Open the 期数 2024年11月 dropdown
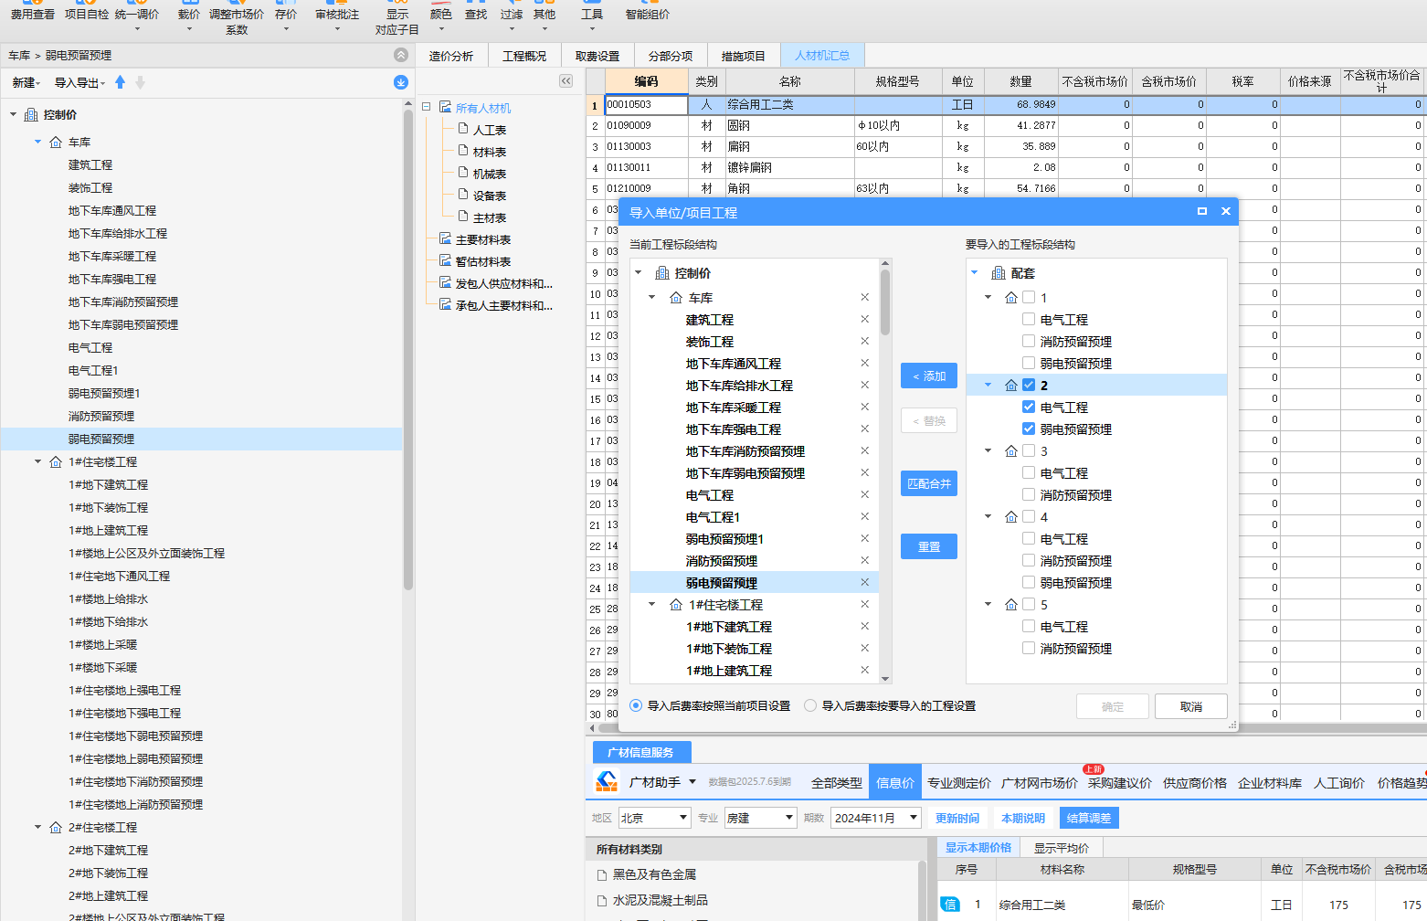 click(876, 818)
